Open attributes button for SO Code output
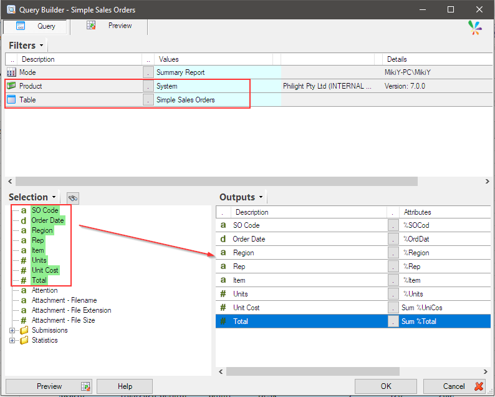Viewport: 495px width, 397px height. pyautogui.click(x=393, y=225)
